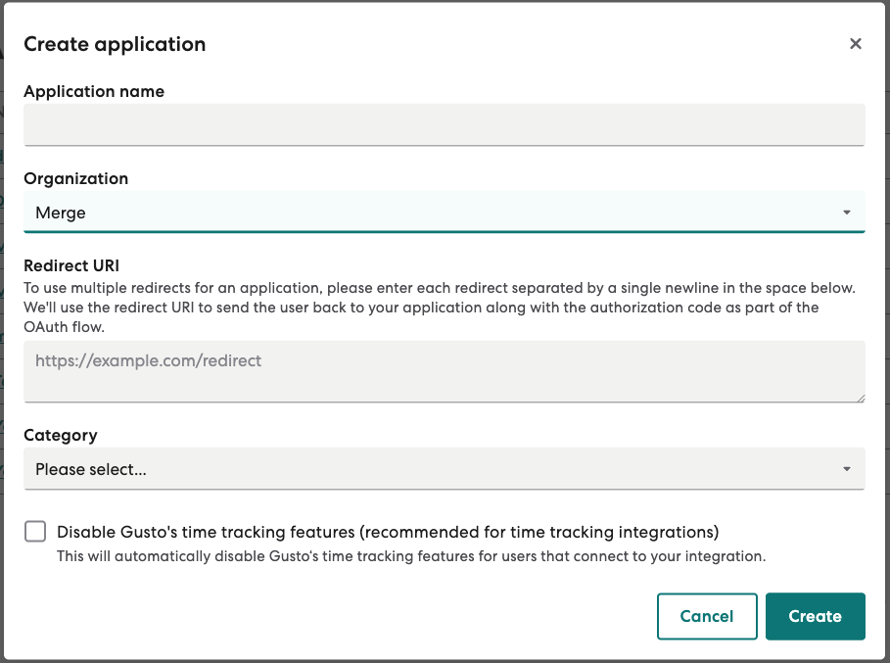Click the Category dropdown caret arrow

coord(847,469)
